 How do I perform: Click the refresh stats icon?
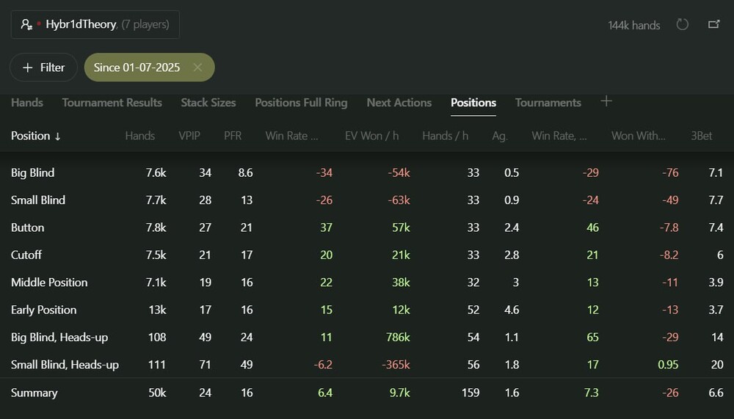pos(683,25)
